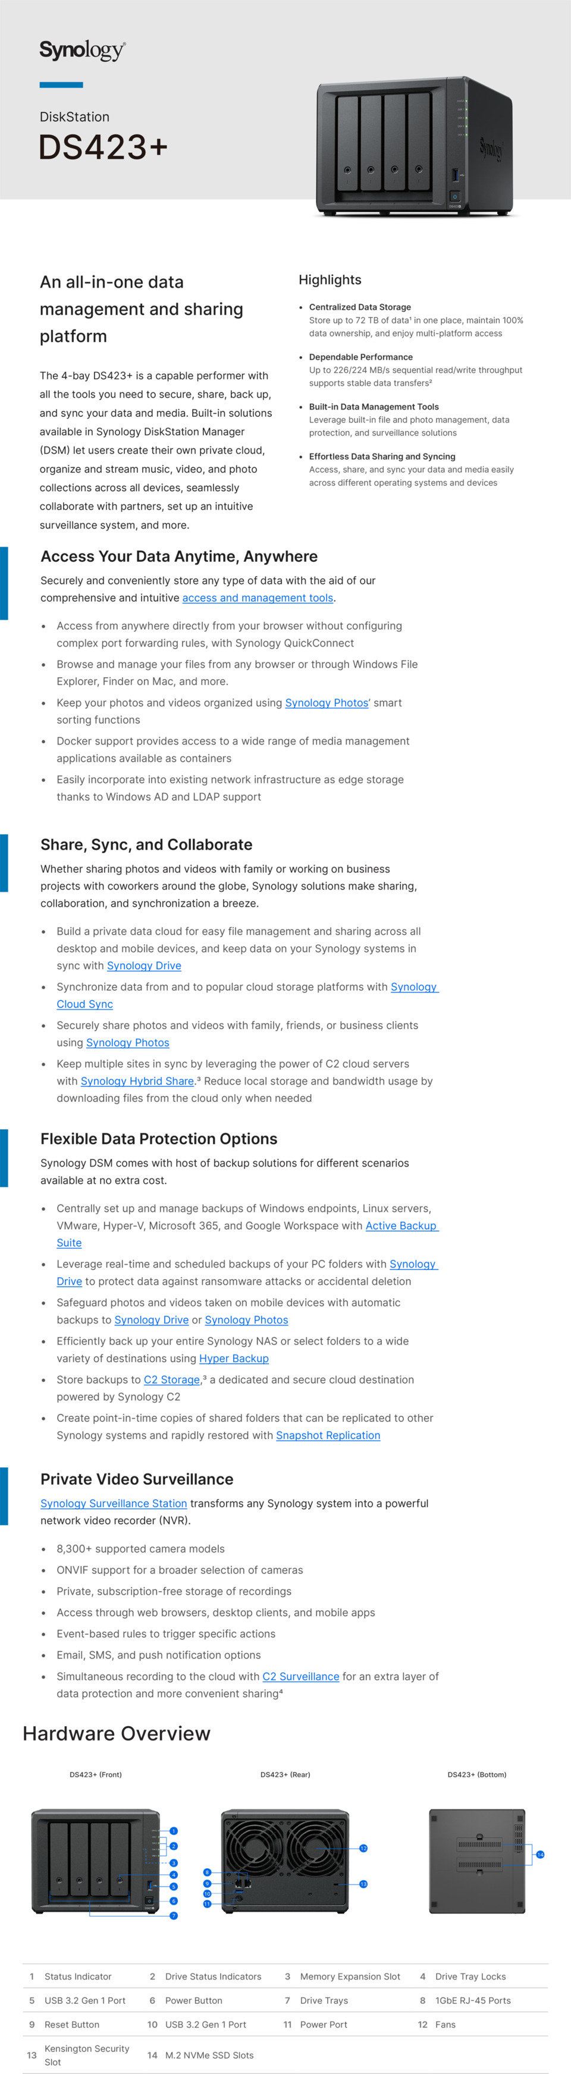This screenshot has width=571, height=2074.
Task: Open the Synology Surveillance Station link
Action: [114, 1503]
